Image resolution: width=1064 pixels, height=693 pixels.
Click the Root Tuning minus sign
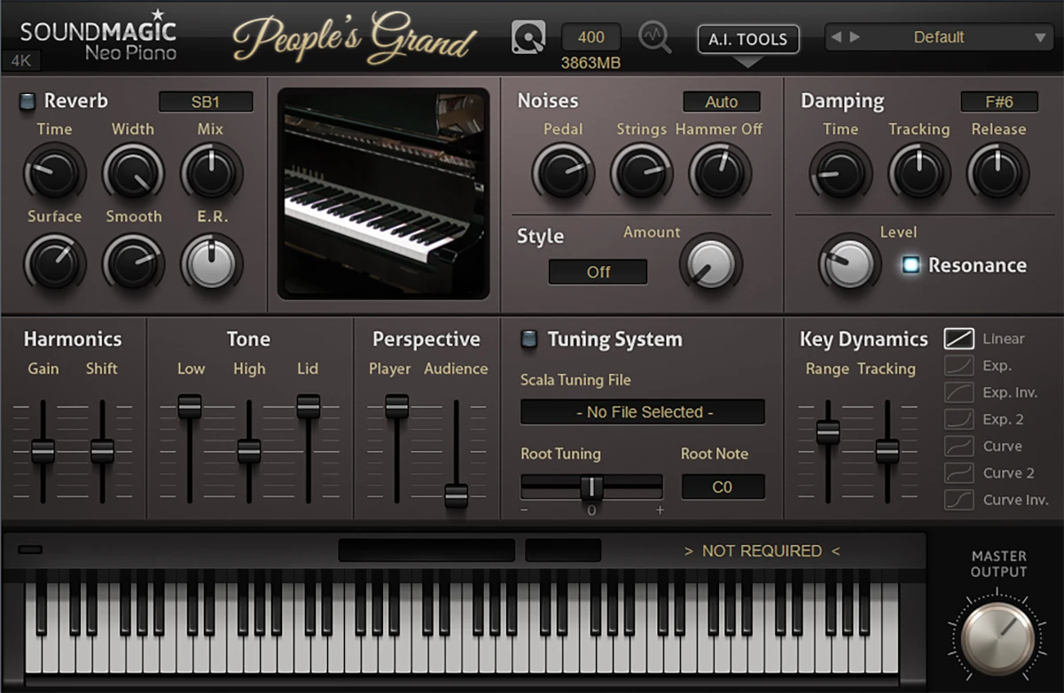(525, 510)
